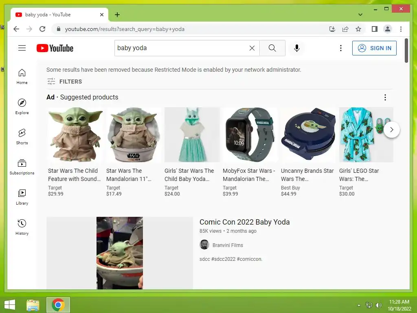Open the YouTube hamburger guide menu
This screenshot has height=313, width=417.
[x=22, y=48]
